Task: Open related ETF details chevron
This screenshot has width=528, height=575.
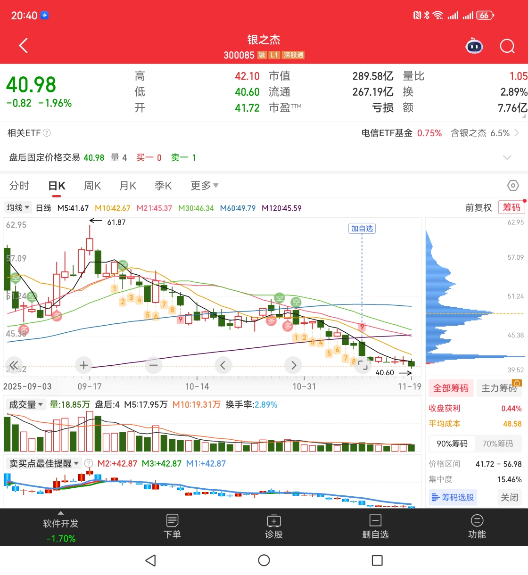Action: [517, 133]
